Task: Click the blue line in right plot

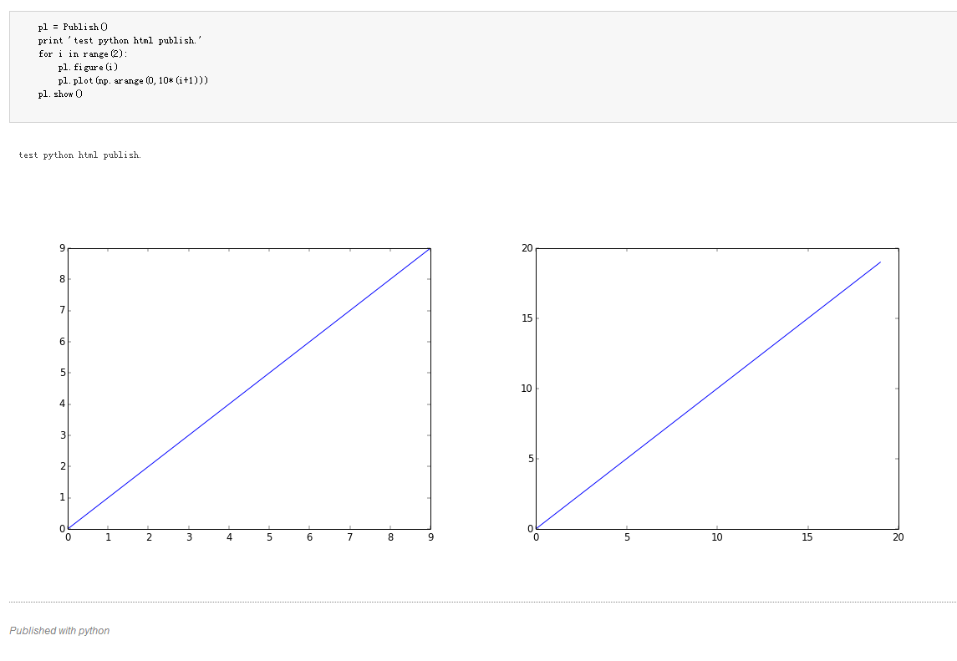Action: pyautogui.click(x=708, y=395)
